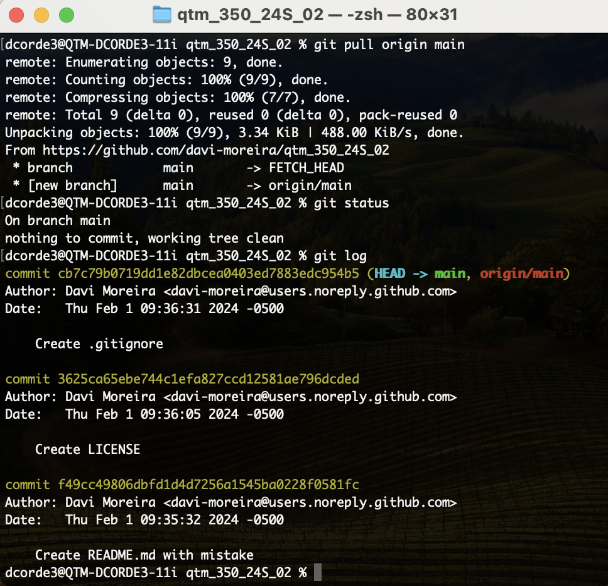
Task: Maximize the terminal using the green button
Action: (x=66, y=14)
